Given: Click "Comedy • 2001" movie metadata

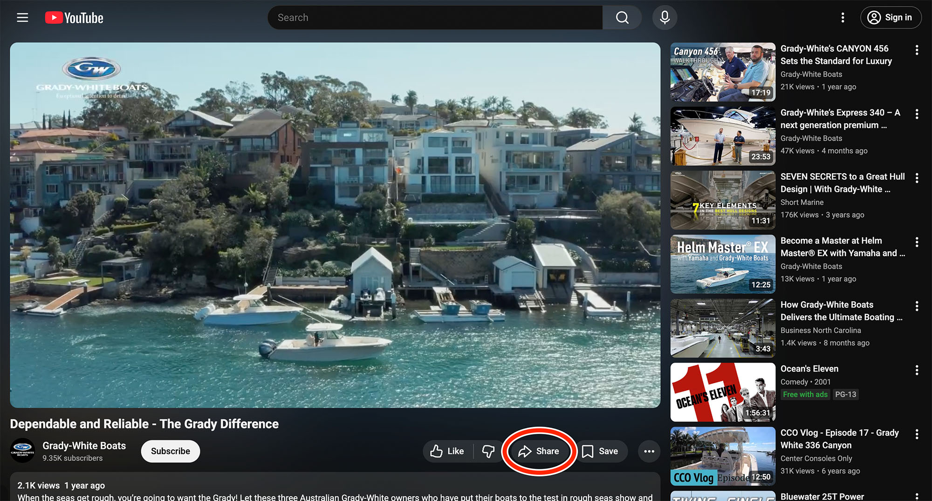Looking at the screenshot, I should [x=805, y=382].
